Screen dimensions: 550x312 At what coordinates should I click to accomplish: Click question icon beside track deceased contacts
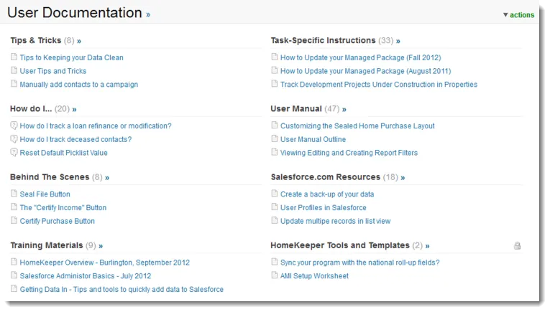point(14,139)
